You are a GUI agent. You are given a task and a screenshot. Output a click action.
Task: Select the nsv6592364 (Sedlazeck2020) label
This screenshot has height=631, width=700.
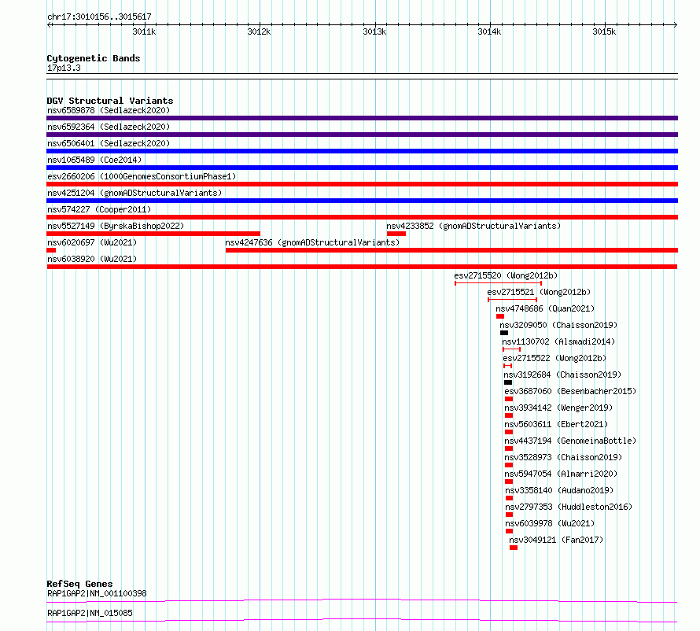109,127
